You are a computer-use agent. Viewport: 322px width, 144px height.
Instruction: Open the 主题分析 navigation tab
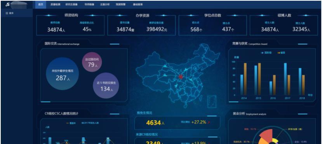(105, 4)
